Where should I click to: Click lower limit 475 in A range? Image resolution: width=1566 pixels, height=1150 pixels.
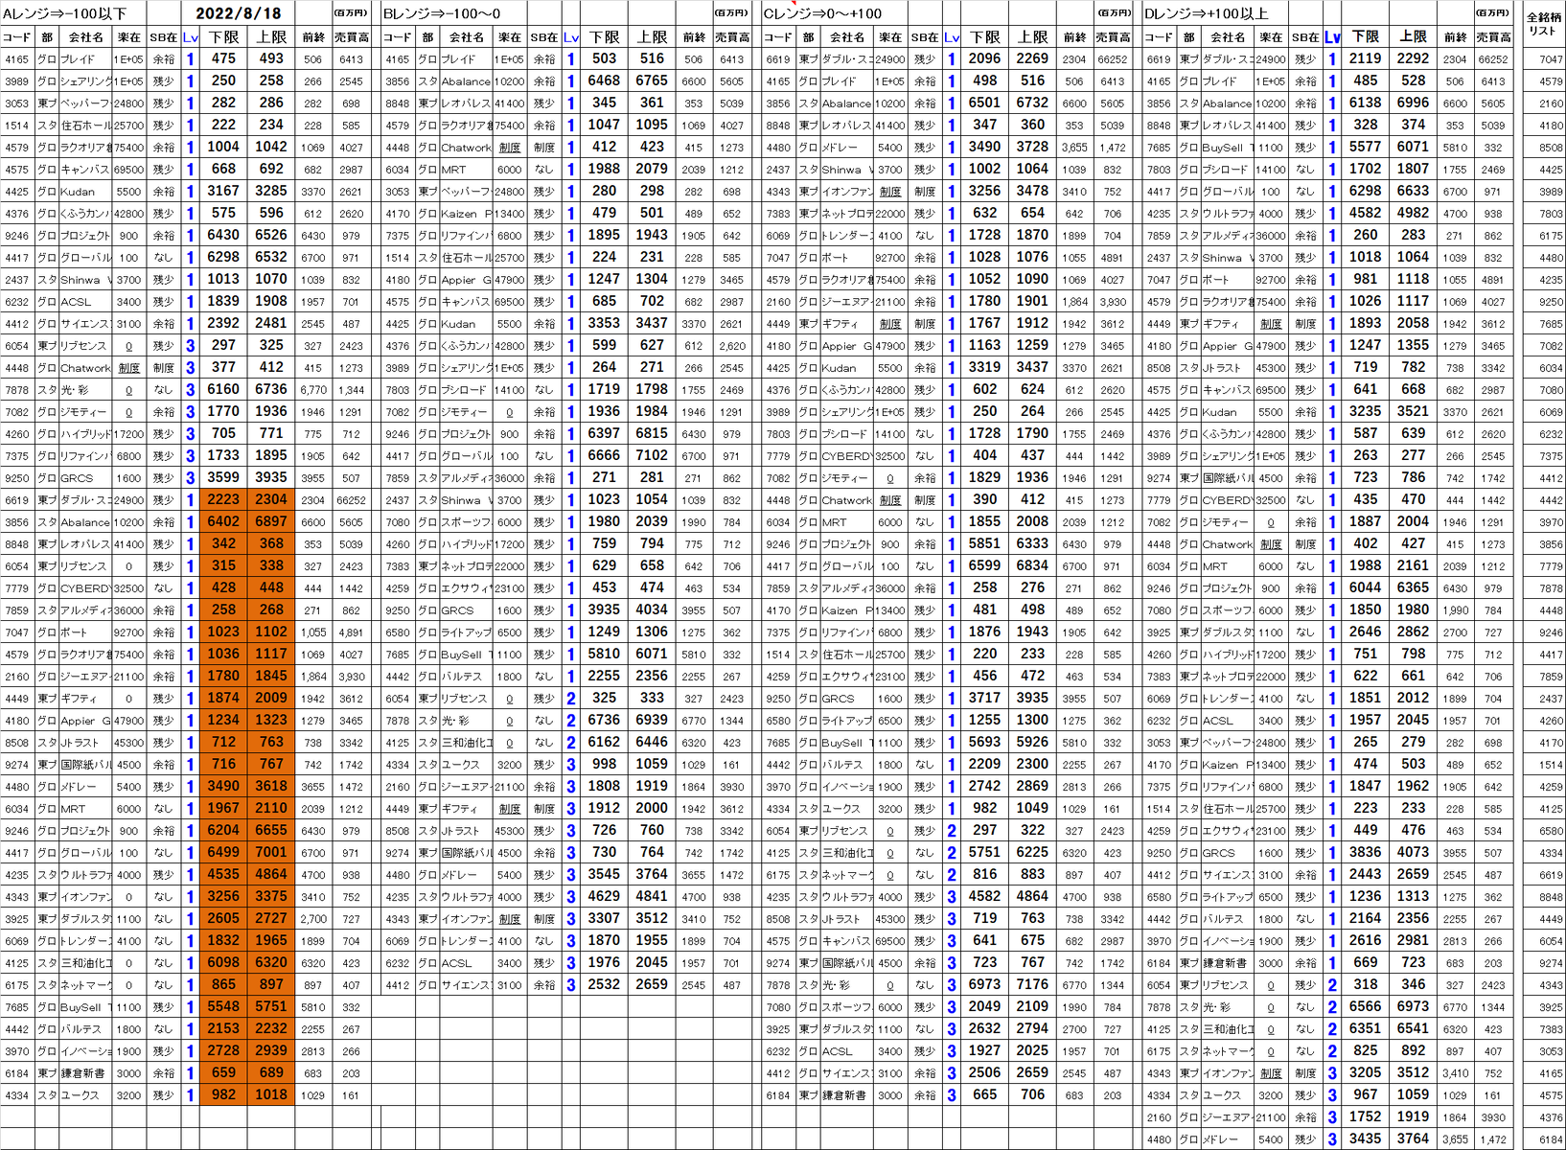pyautogui.click(x=223, y=58)
